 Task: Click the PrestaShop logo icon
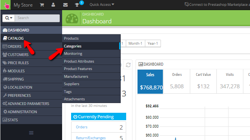tap(6, 5)
